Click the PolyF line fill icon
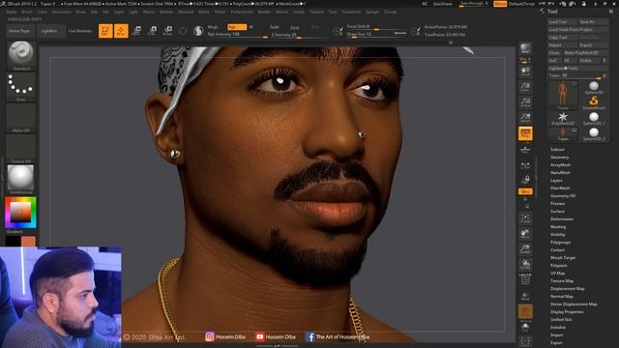The image size is (619, 348). 525,279
